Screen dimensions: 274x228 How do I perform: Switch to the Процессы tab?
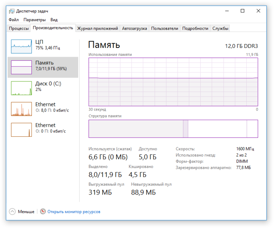tap(19, 28)
